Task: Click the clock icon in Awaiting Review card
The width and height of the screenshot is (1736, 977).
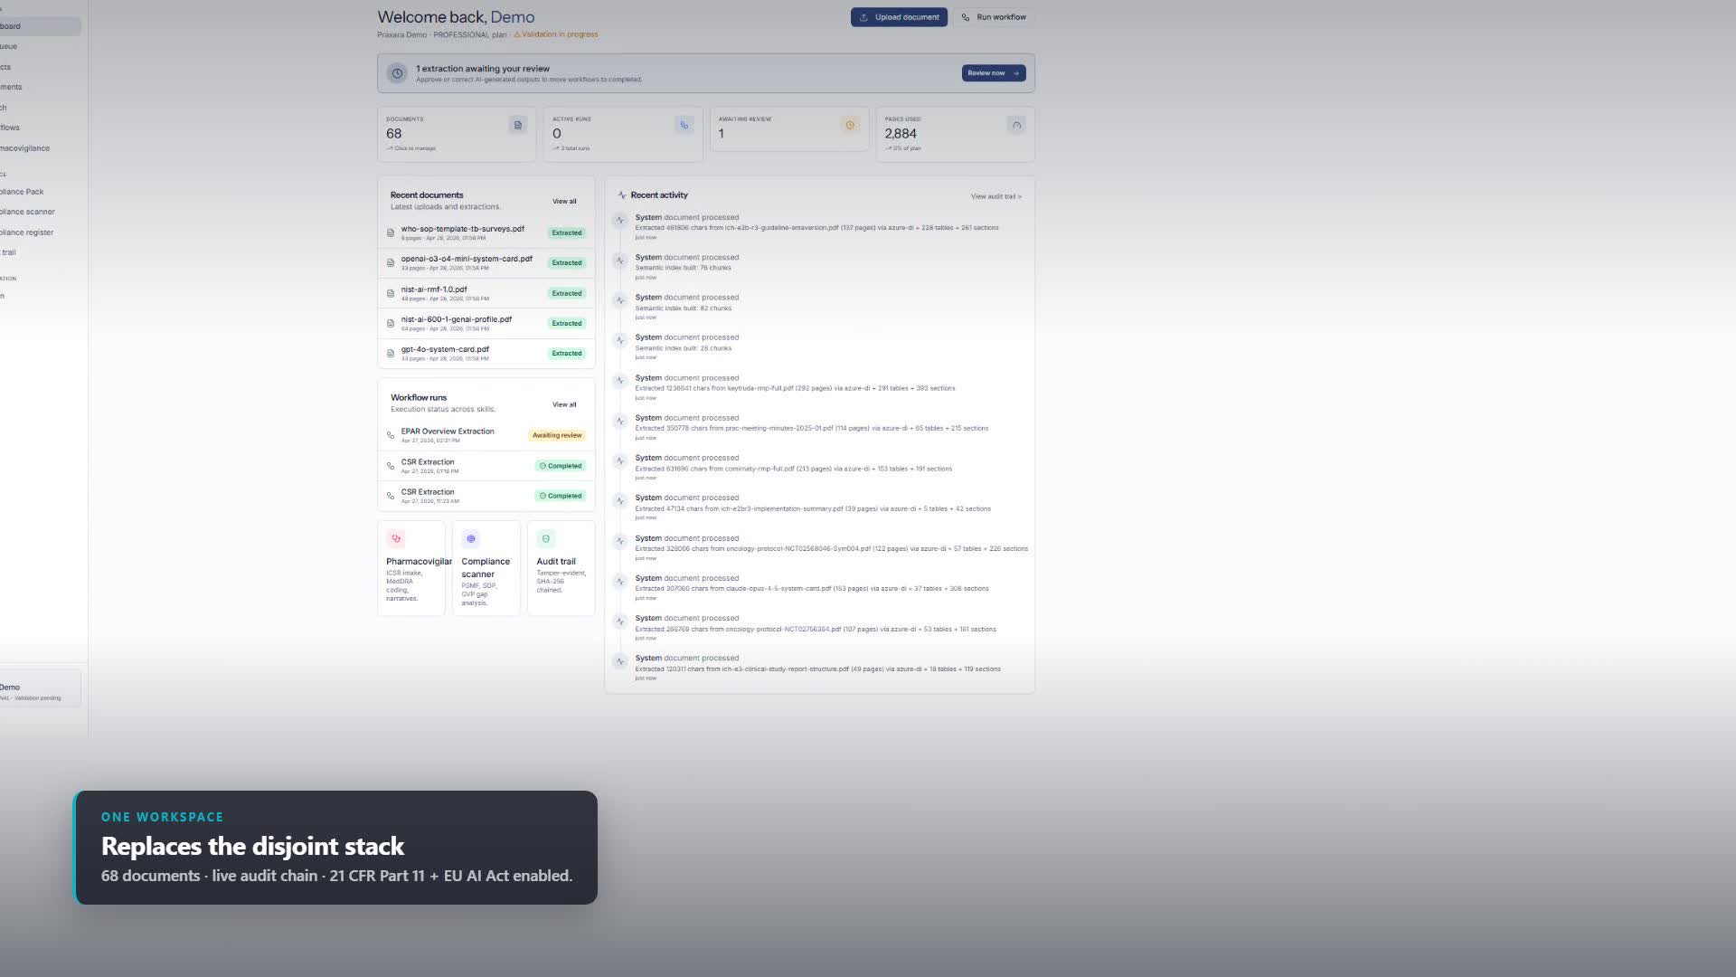Action: (849, 125)
